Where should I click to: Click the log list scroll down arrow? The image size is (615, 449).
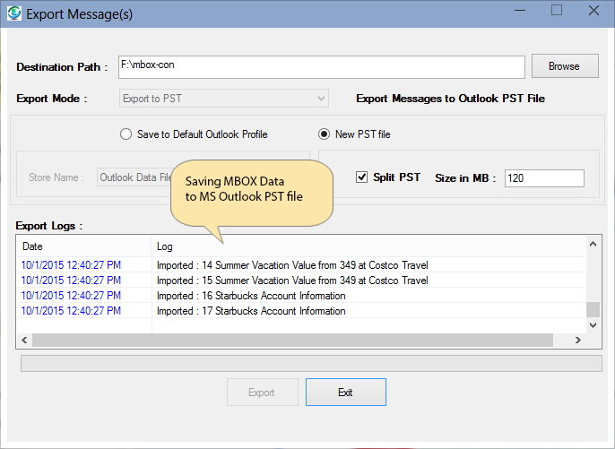[593, 325]
